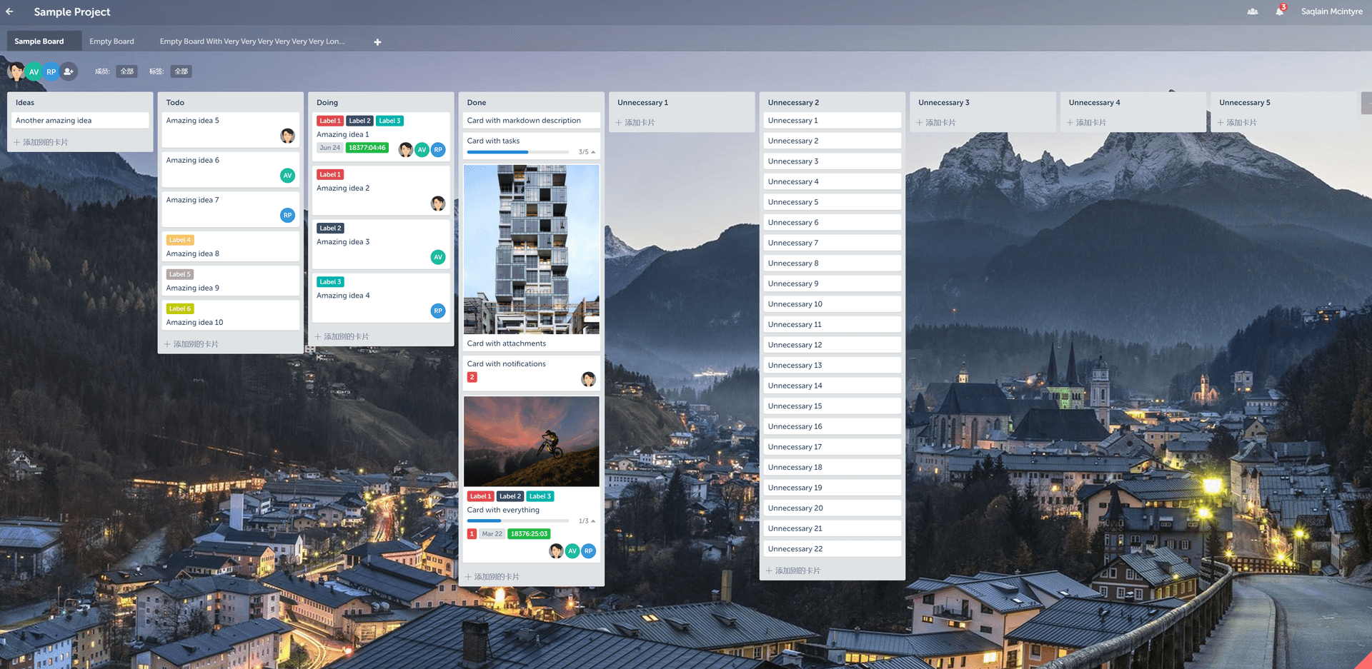Add a card to the Unnecessary 4 list

(1086, 123)
